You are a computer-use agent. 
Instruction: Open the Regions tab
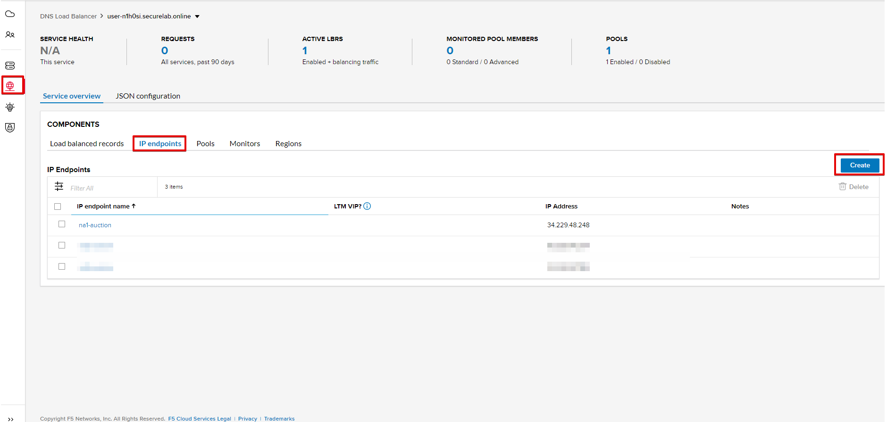point(288,144)
